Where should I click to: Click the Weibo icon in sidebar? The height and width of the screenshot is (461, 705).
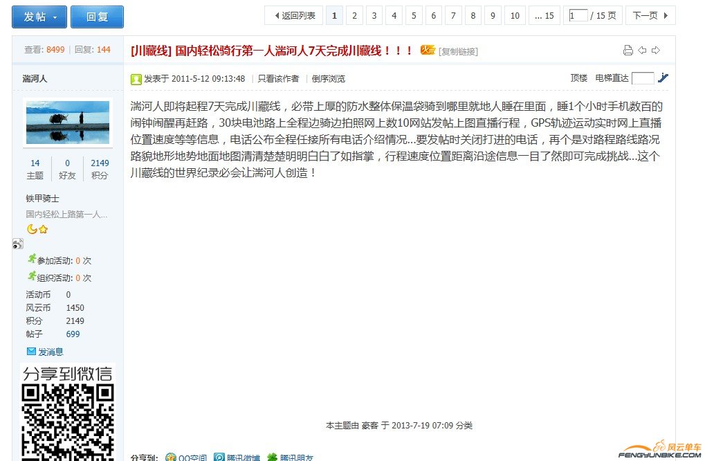(x=17, y=244)
